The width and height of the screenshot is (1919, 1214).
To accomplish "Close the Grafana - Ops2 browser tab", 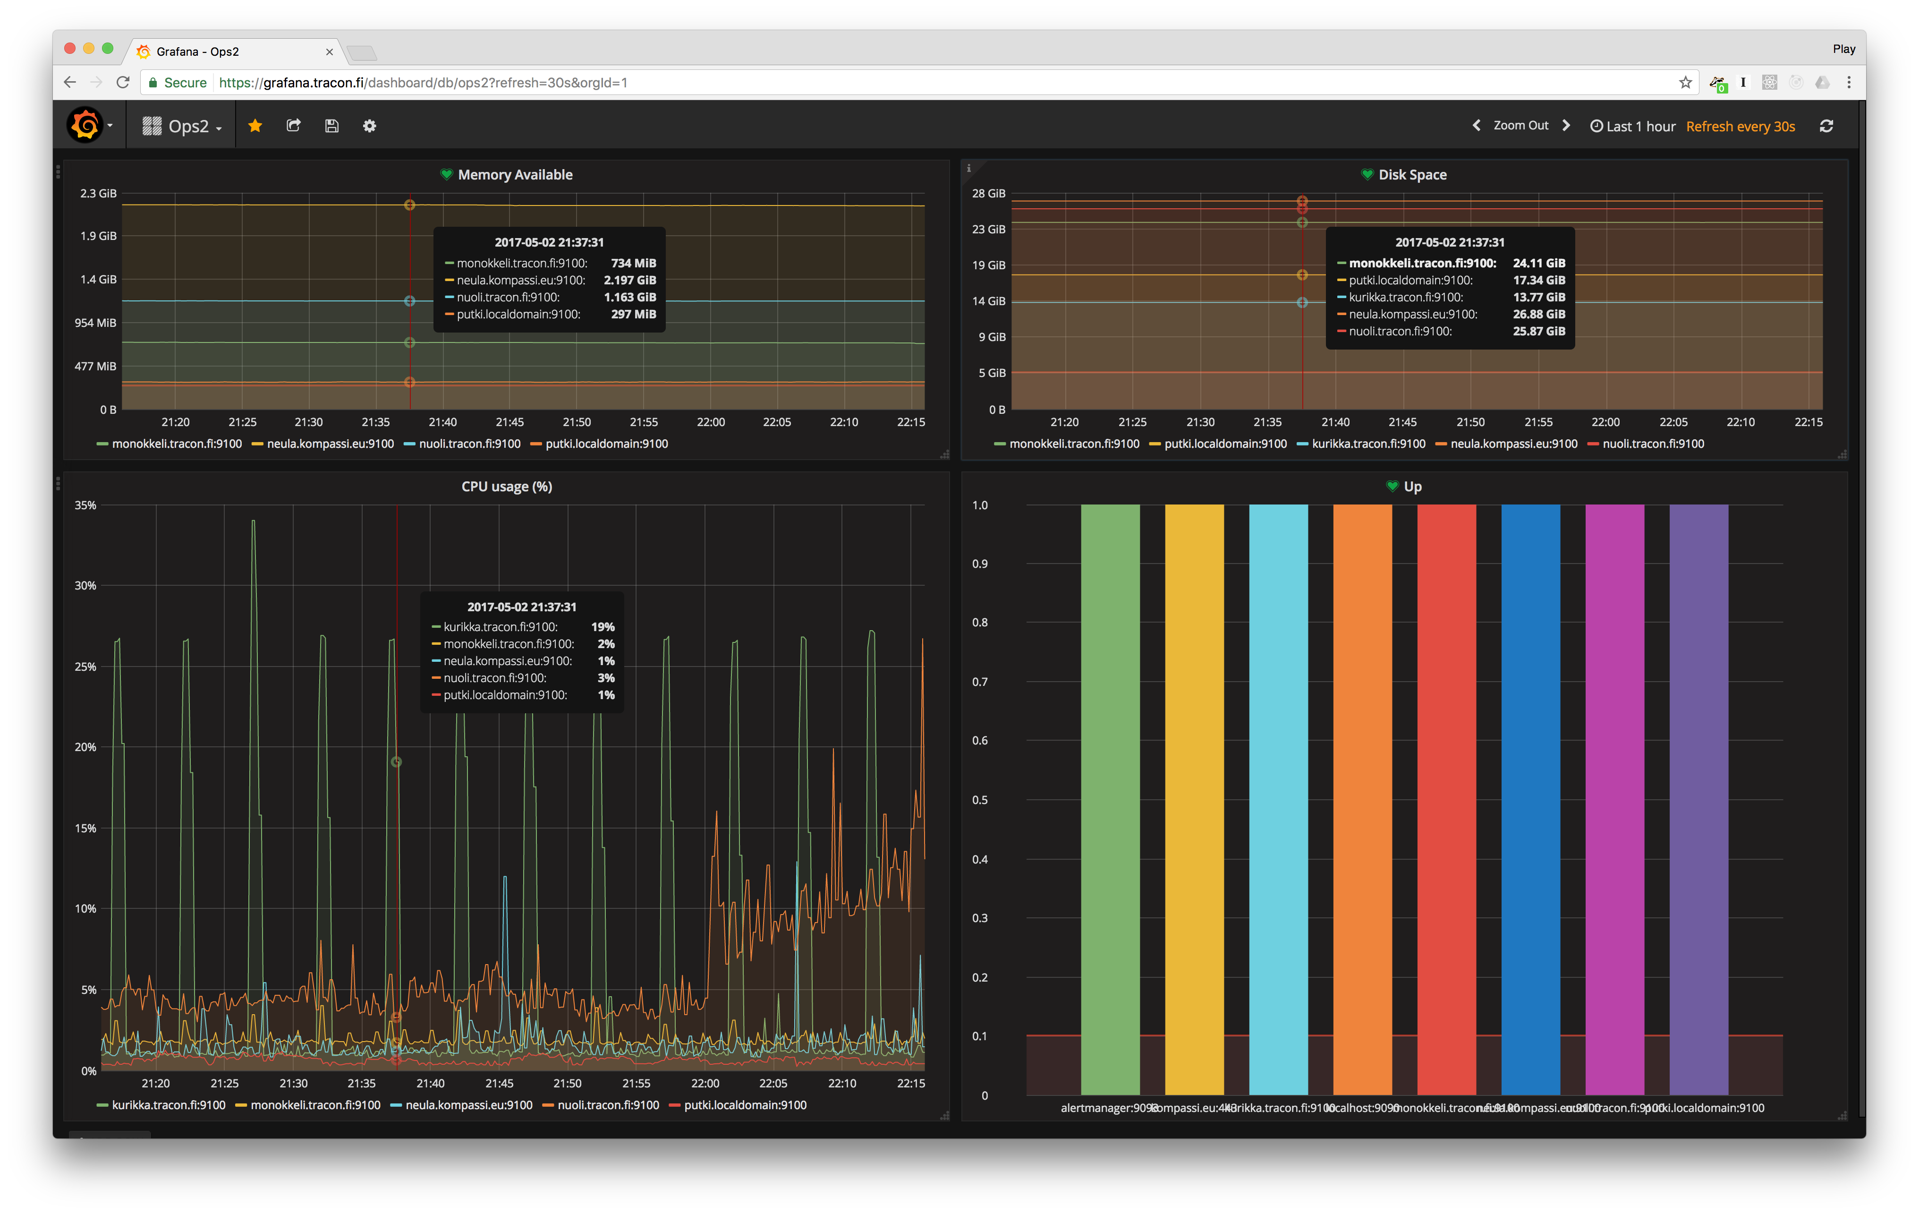I will (329, 52).
